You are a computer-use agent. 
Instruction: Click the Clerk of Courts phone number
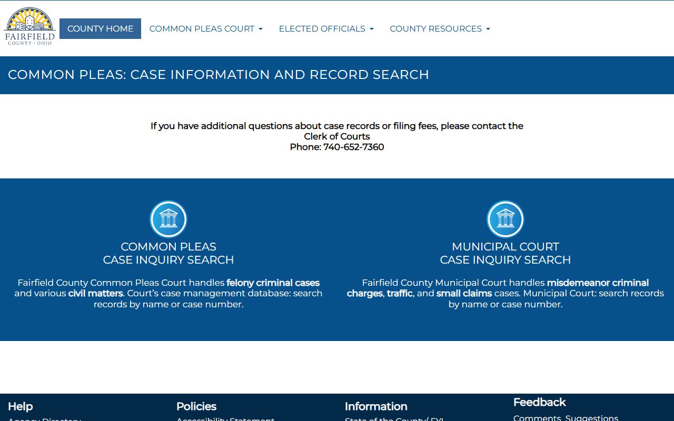click(353, 147)
